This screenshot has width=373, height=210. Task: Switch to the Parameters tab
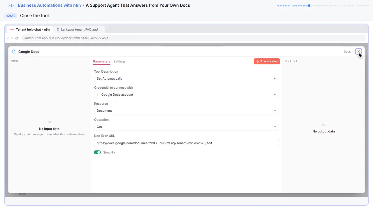click(x=102, y=62)
